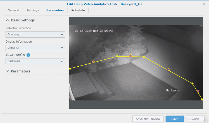Click the direction arrow on the last short segment

198,91
